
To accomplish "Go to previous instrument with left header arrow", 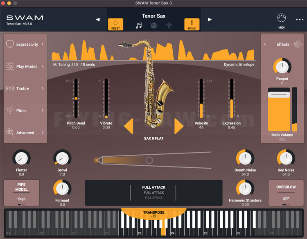I will (x=98, y=19).
